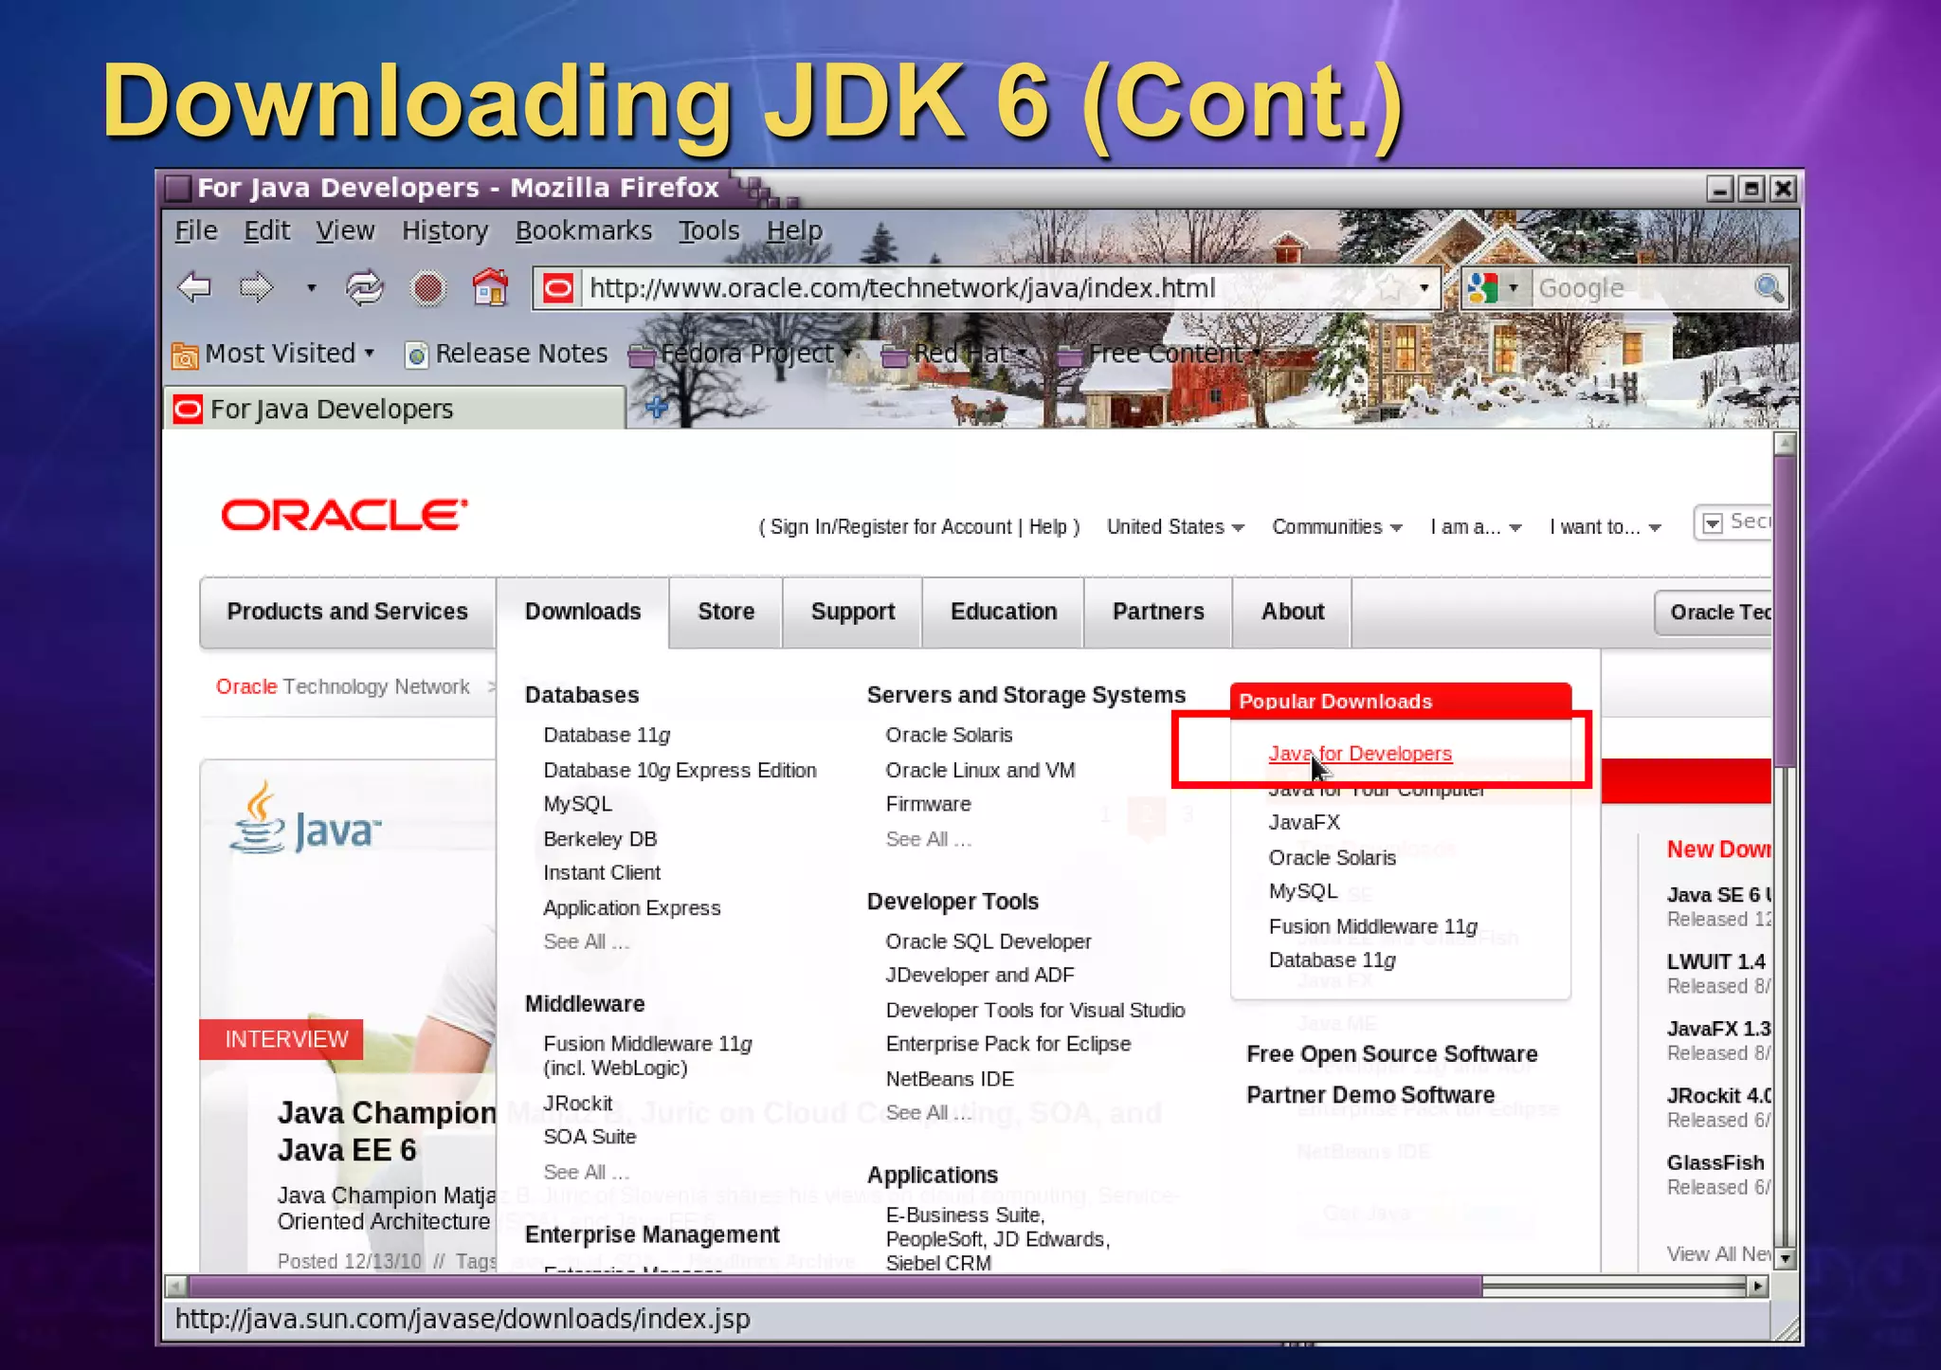
Task: Open the Help menu
Action: (x=794, y=230)
